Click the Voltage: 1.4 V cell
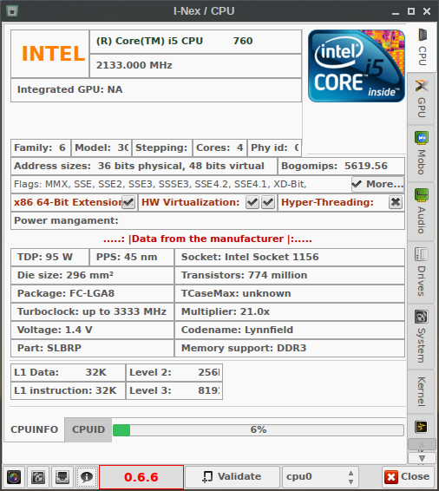Viewport: 439px width, 491px height. [x=92, y=330]
